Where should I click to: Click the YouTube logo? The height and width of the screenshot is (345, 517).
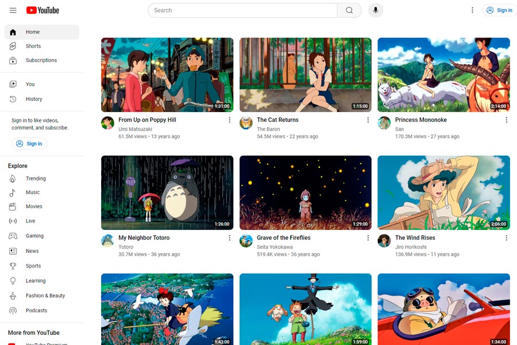pyautogui.click(x=43, y=10)
